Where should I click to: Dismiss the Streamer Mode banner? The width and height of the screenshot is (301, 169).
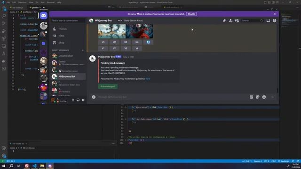click(x=275, y=14)
